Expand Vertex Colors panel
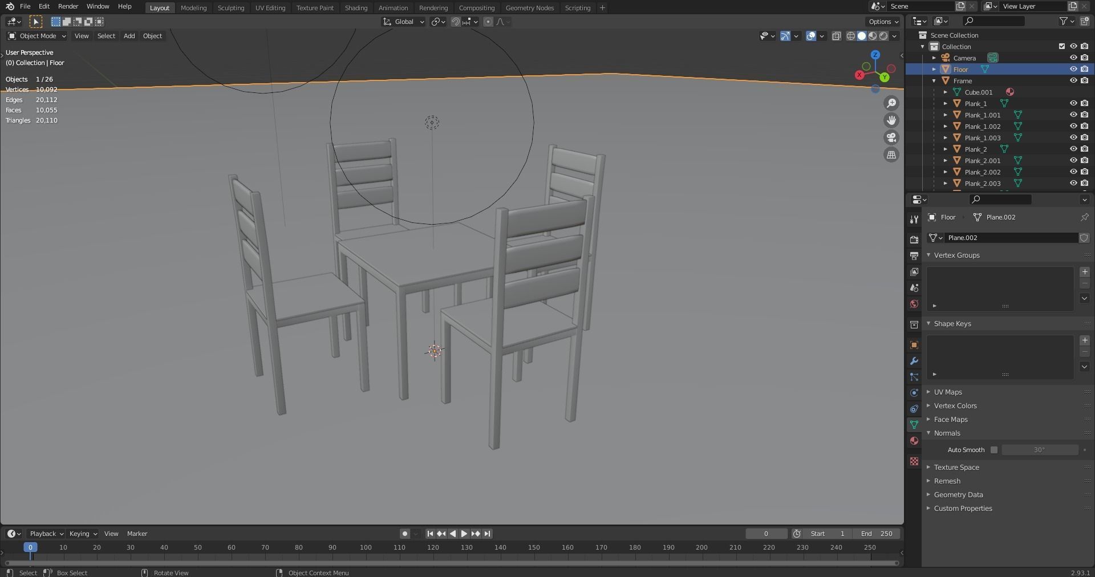Image resolution: width=1095 pixels, height=577 pixels. pyautogui.click(x=955, y=406)
